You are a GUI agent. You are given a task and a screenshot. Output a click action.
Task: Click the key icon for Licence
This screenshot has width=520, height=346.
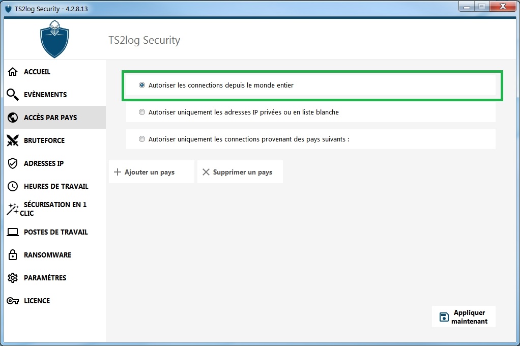click(13, 301)
